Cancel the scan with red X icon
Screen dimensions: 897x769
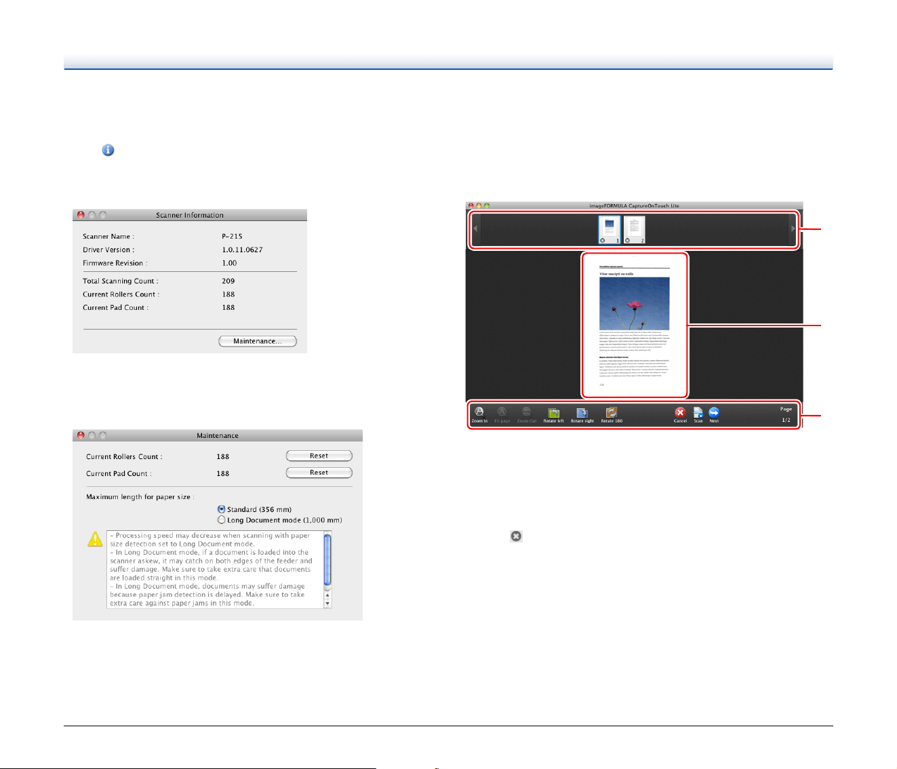click(680, 412)
